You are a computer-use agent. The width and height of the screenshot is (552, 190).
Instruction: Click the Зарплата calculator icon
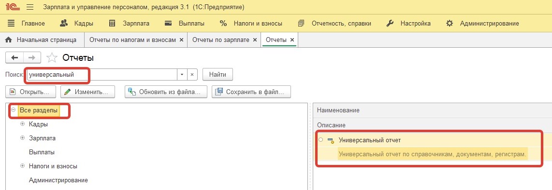pos(112,24)
